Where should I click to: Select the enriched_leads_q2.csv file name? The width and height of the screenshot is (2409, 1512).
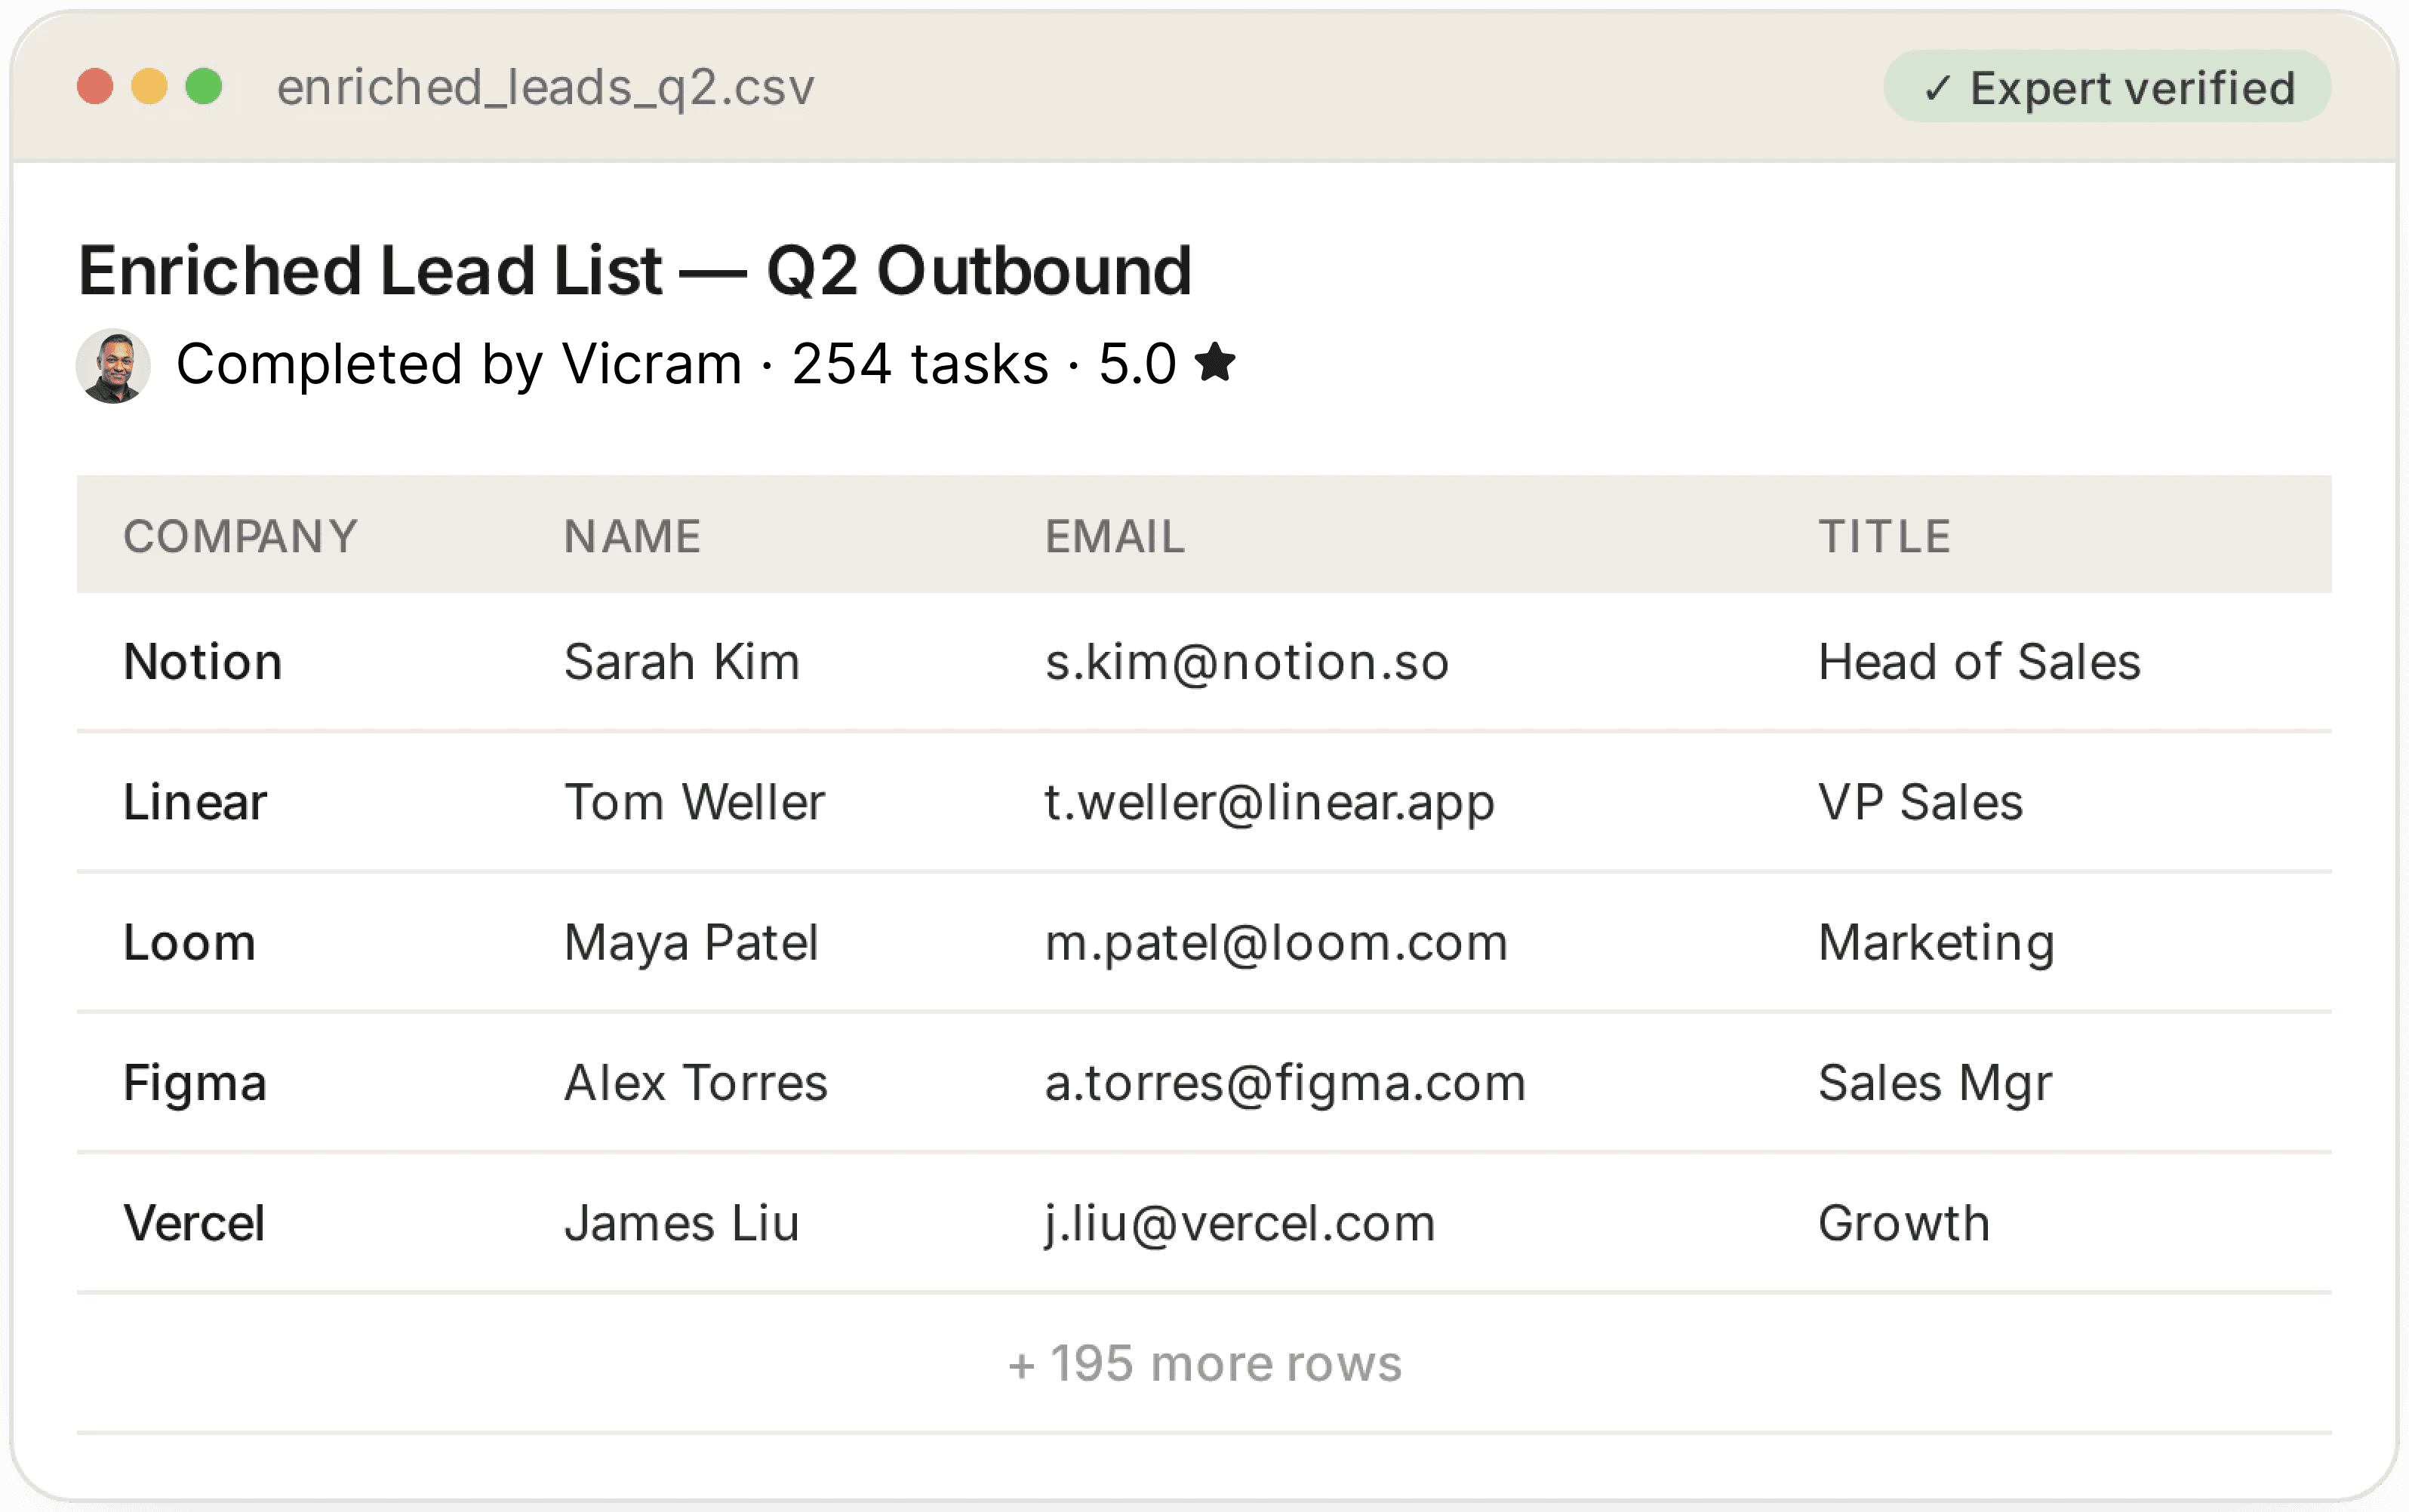[x=545, y=88]
